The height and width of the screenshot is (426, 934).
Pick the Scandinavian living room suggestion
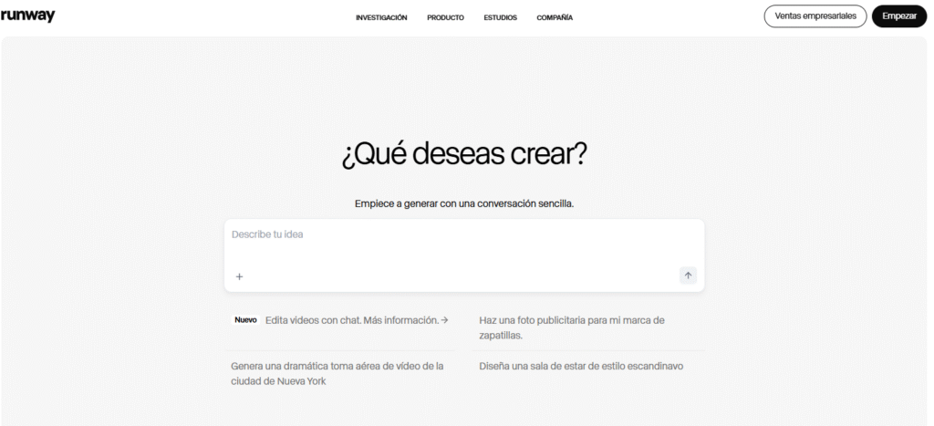(x=581, y=366)
